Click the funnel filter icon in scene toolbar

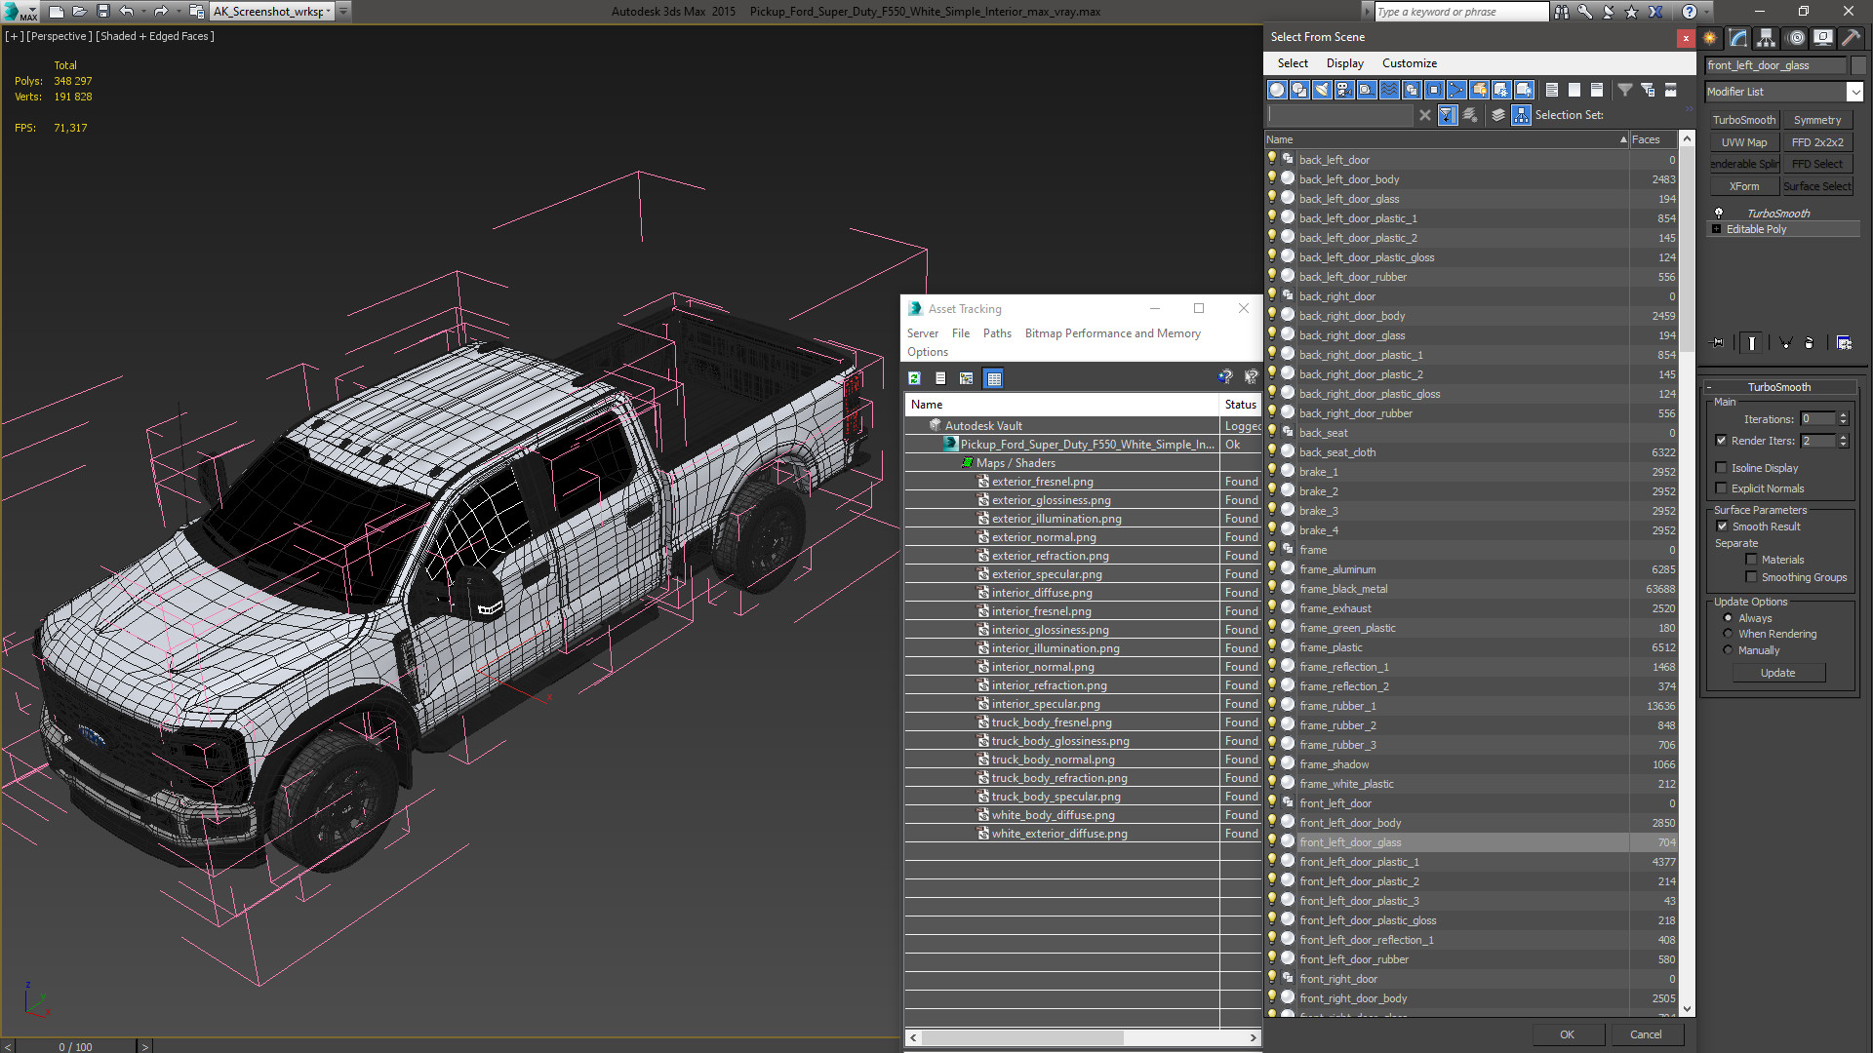click(x=1625, y=90)
